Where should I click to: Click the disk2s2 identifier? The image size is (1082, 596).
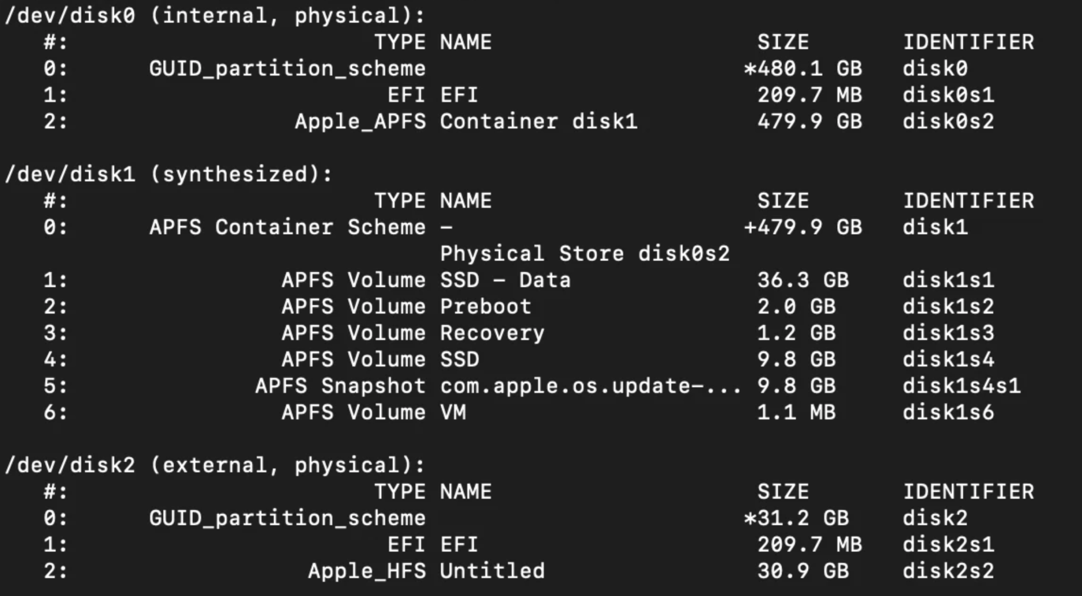948,571
